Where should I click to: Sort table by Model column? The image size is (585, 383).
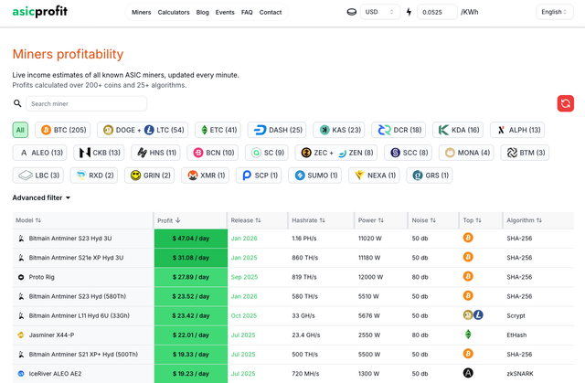pyautogui.click(x=28, y=220)
